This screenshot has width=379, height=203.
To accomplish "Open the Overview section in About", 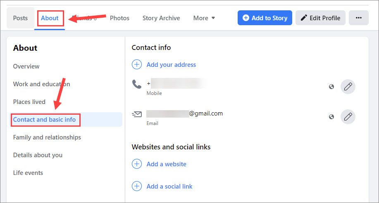I will (x=26, y=66).
